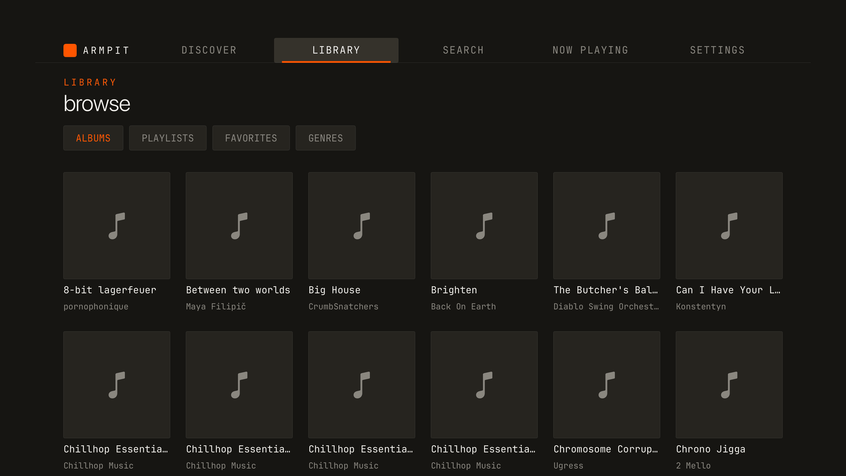Click the orange Armpit logo icon
Viewport: 846px width, 476px height.
click(70, 50)
